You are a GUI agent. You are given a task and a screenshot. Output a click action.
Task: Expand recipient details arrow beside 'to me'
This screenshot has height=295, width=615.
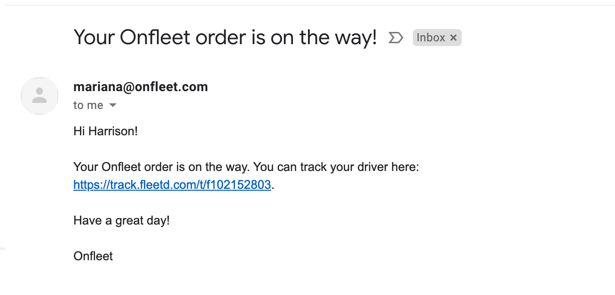click(x=112, y=105)
